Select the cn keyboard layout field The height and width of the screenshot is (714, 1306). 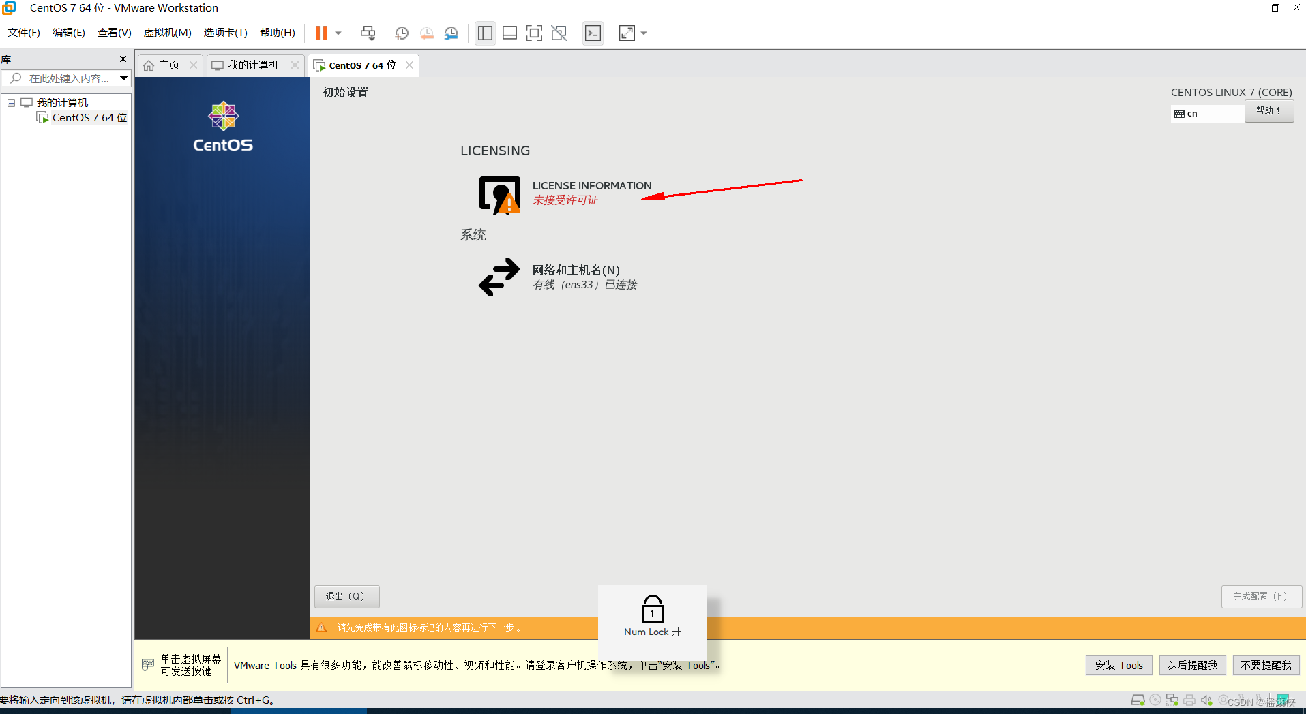point(1208,114)
